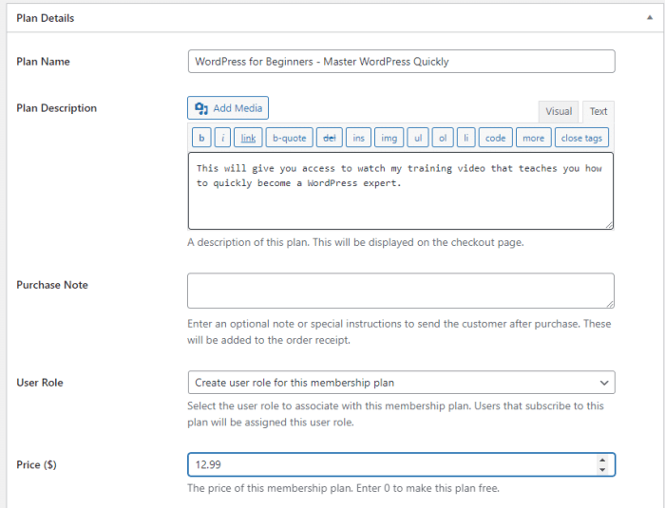The image size is (665, 508).
Task: Click the Plan Name label
Action: [x=43, y=62]
